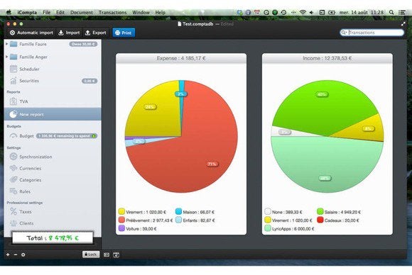Open the Taxes percent icon
Image resolution: width=412 pixels, height=275 pixels.
[13, 211]
